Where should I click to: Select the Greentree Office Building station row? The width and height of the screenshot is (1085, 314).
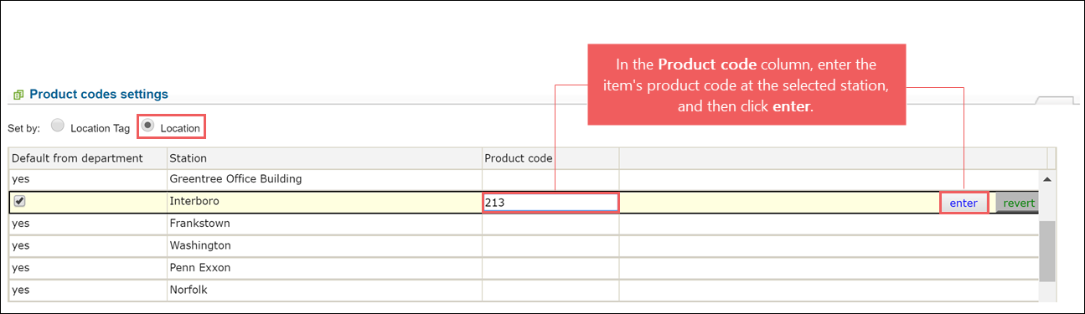[524, 178]
